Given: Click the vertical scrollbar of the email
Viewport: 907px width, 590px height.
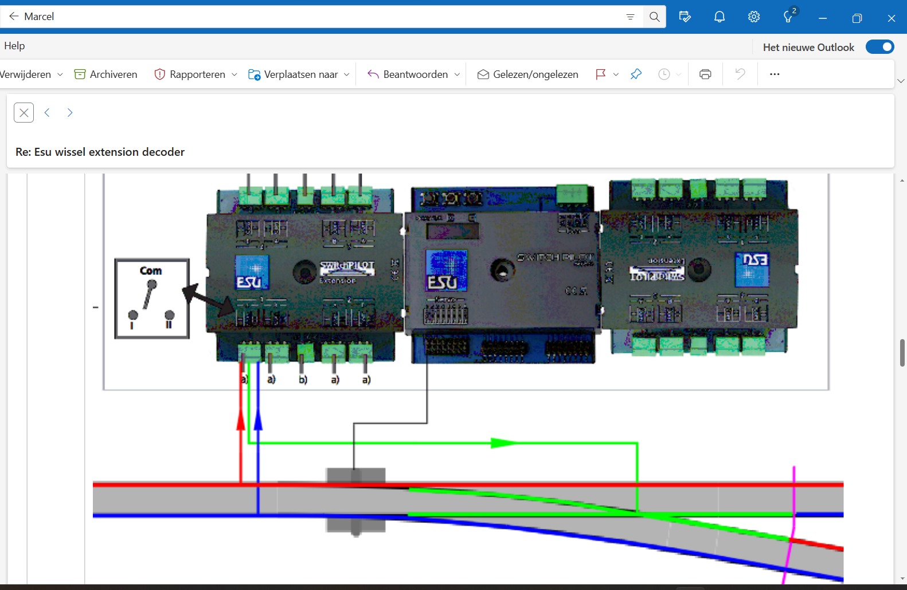Looking at the screenshot, I should (902, 352).
